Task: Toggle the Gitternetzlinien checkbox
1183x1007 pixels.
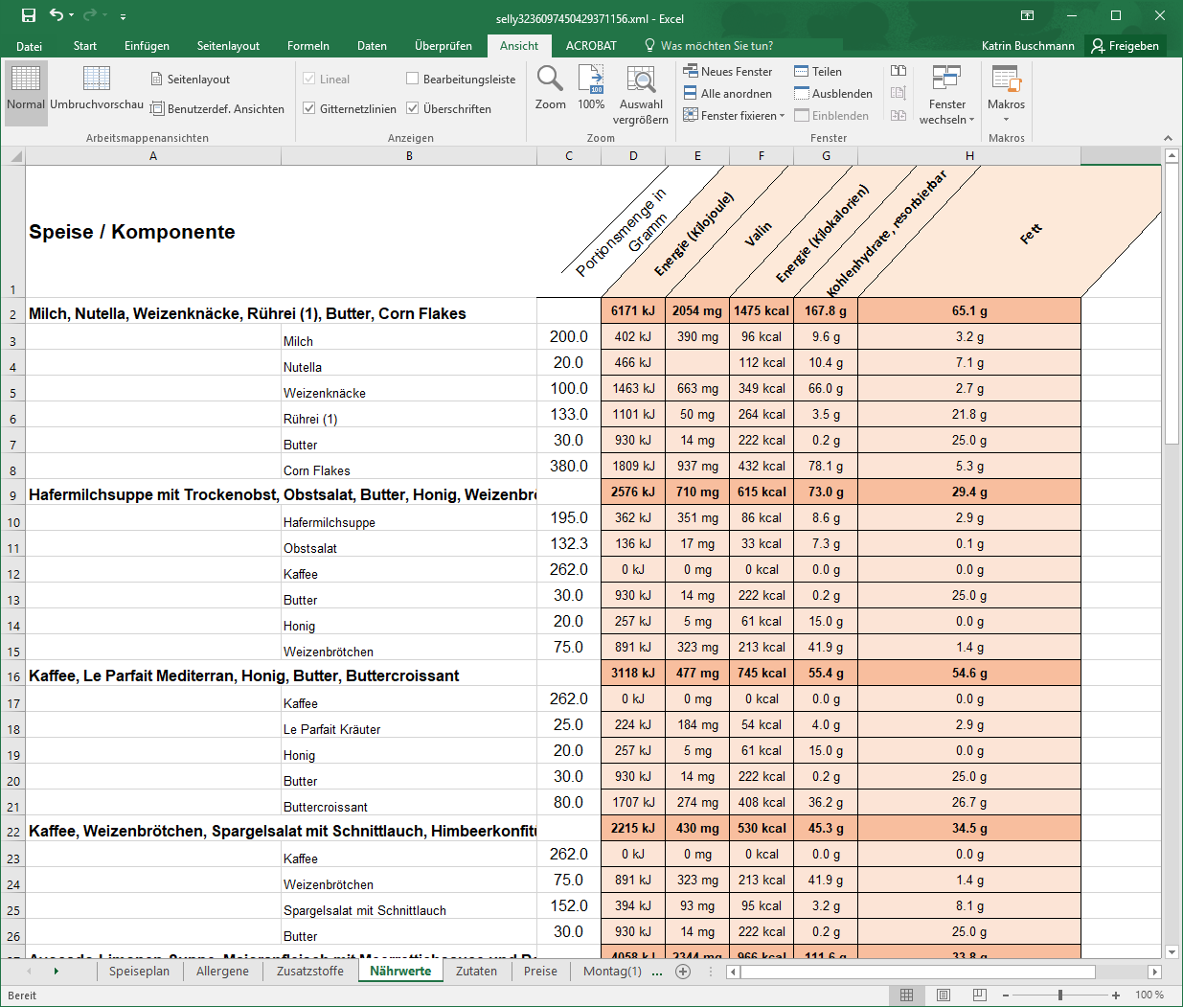Action: point(309,108)
